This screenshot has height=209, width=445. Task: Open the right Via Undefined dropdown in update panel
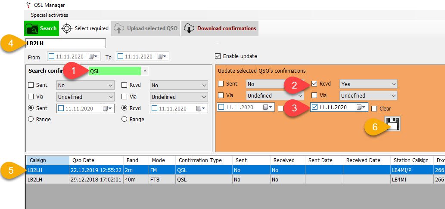(x=368, y=96)
